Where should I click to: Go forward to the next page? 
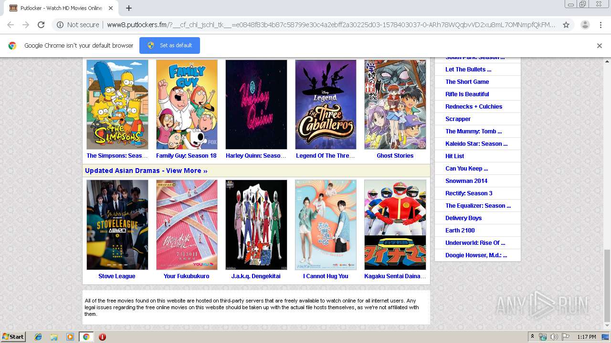pos(26,25)
